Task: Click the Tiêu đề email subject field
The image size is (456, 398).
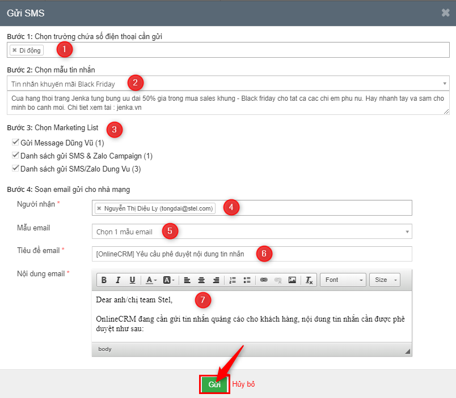Action: (252, 254)
